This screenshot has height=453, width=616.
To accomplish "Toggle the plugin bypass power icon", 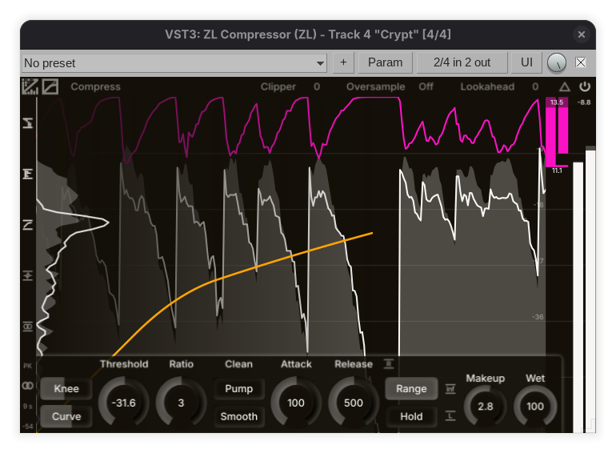I will click(x=585, y=86).
